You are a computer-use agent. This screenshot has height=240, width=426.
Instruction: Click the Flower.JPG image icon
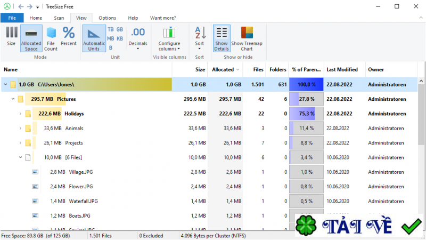(x=35, y=187)
